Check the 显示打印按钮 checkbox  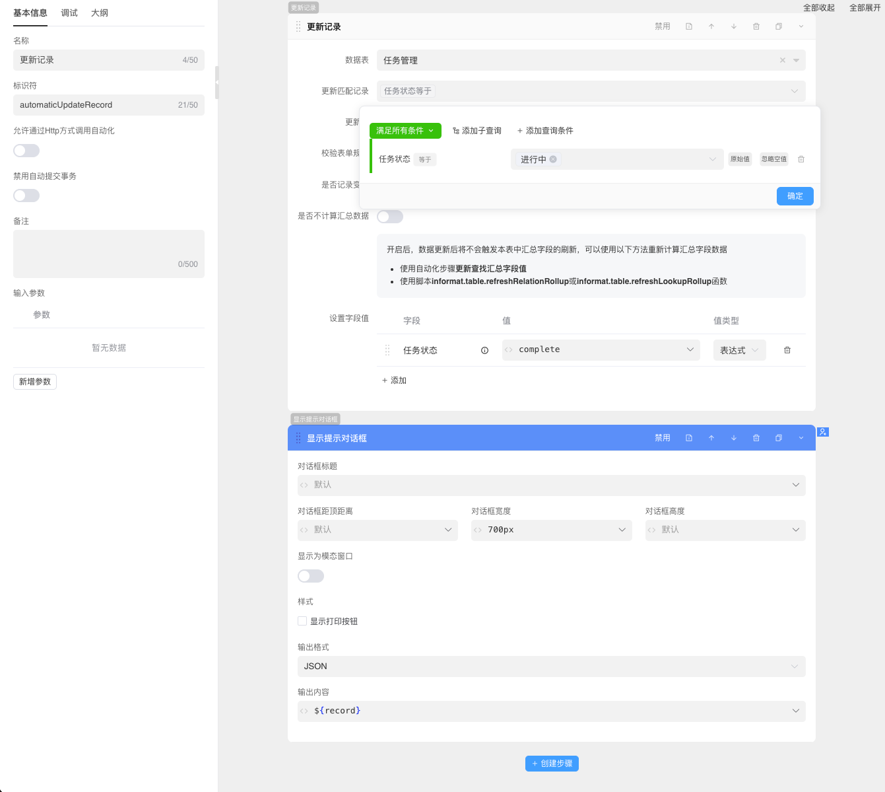[x=302, y=621]
